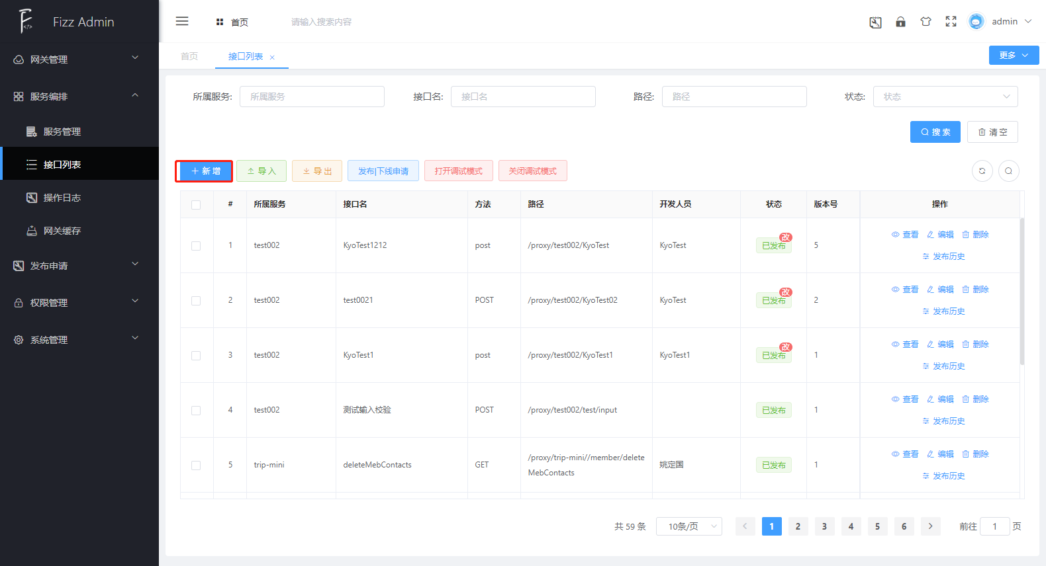Go to page 3 in pagination

[824, 526]
